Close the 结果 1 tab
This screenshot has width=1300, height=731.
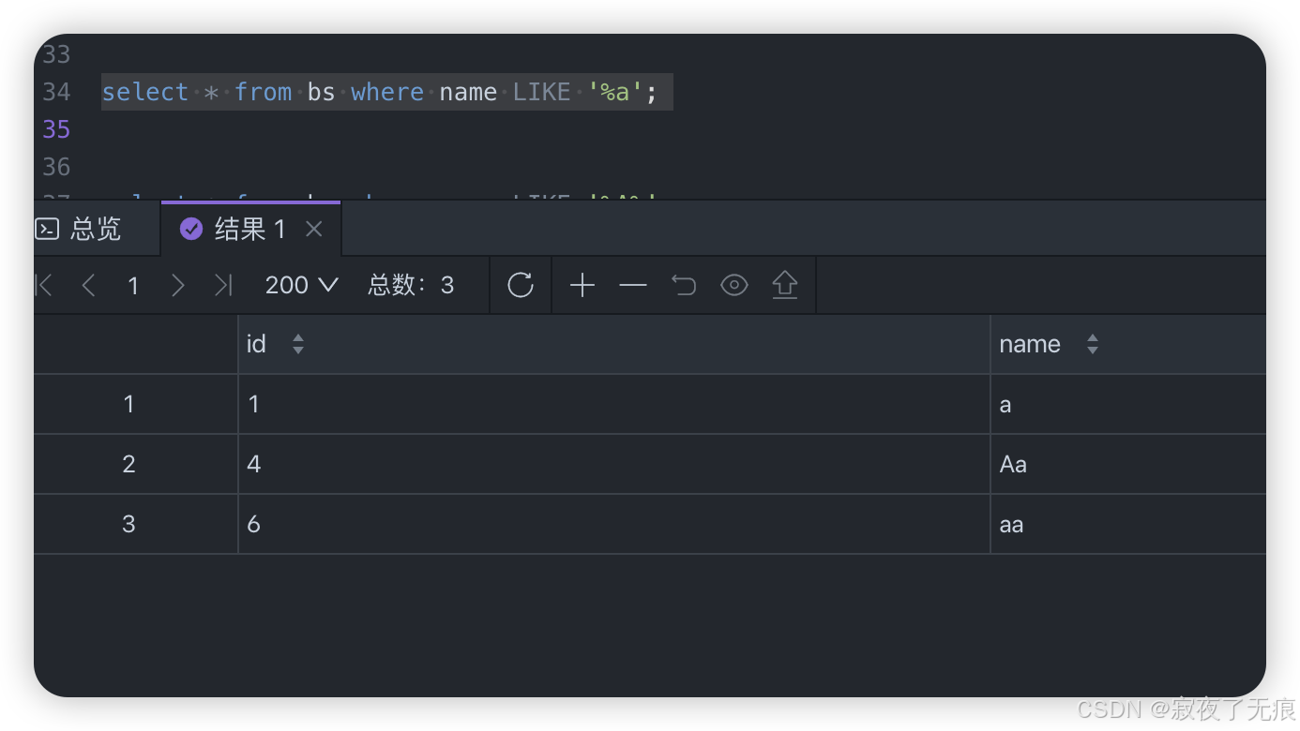pos(314,229)
